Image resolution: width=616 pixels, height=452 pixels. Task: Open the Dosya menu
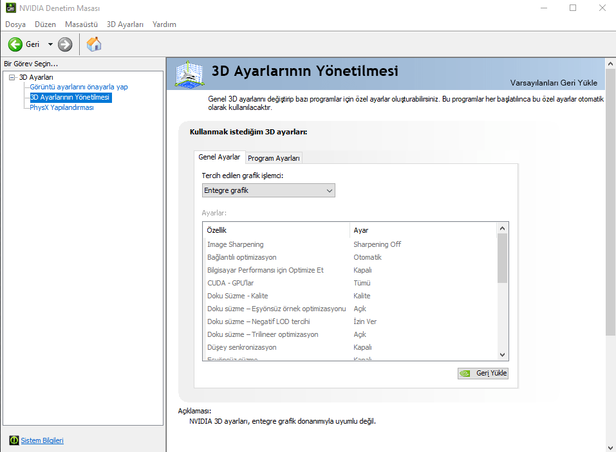click(15, 24)
